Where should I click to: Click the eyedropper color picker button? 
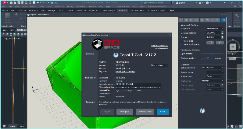pyautogui.click(x=220, y=43)
